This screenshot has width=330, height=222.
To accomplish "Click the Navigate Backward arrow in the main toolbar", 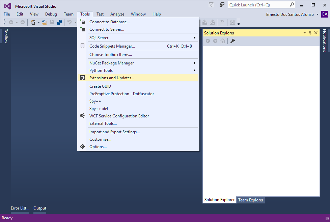I will click(11, 22).
